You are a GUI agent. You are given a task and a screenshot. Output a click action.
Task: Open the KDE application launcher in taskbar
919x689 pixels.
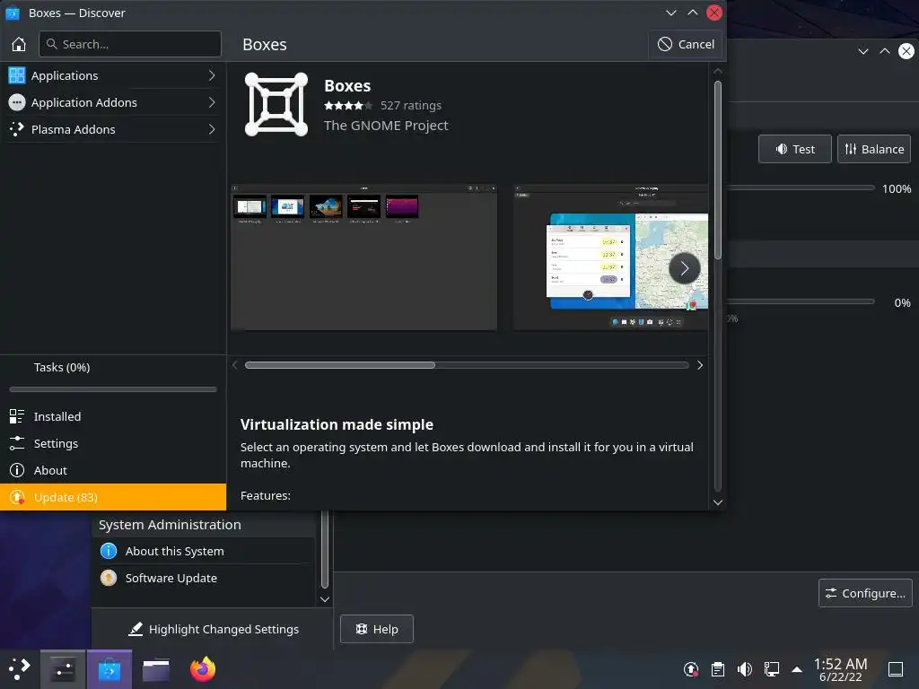(x=20, y=669)
